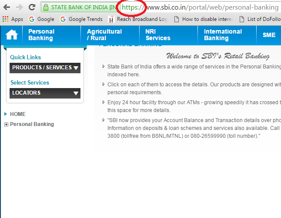
Task: Open the Personal Banking tab
Action: click(x=52, y=35)
